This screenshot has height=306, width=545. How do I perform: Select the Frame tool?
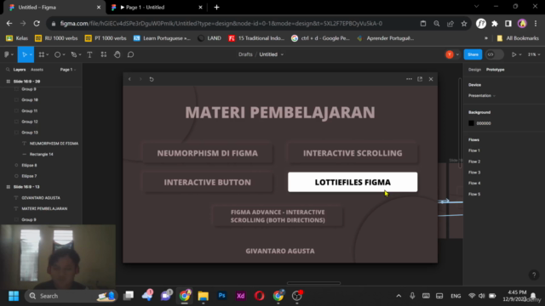point(42,54)
